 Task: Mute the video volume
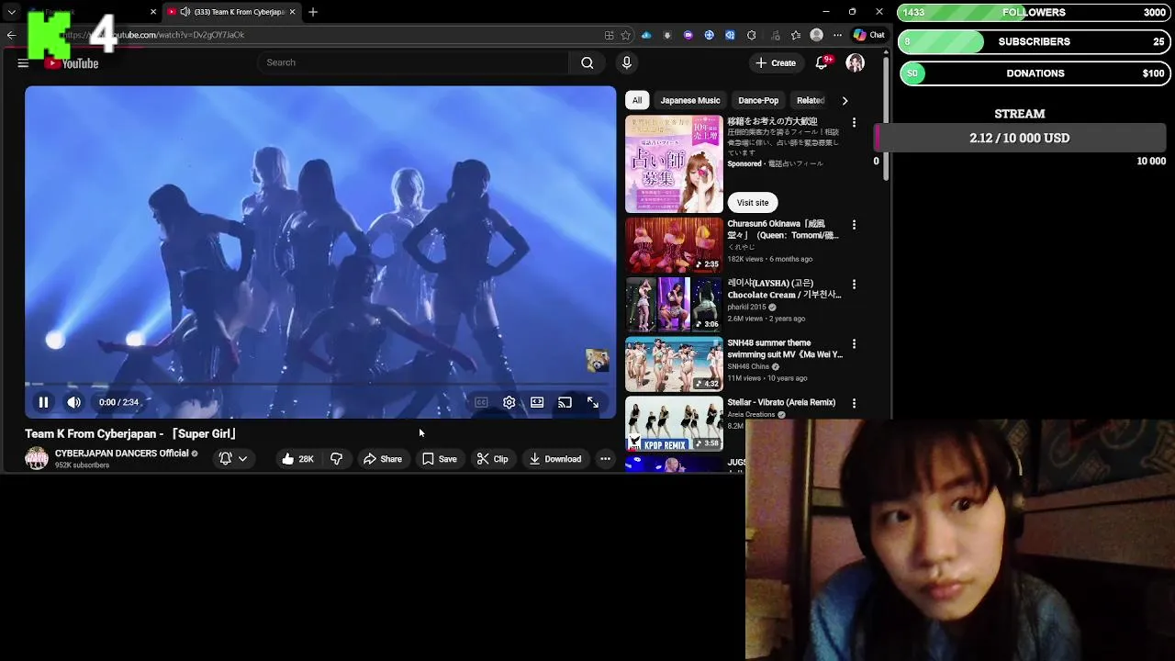tap(73, 402)
